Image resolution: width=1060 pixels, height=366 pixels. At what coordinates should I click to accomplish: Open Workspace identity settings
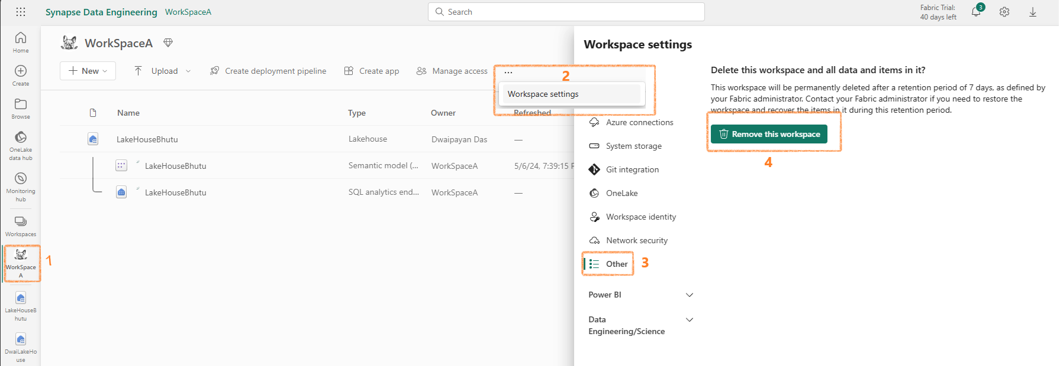point(633,217)
